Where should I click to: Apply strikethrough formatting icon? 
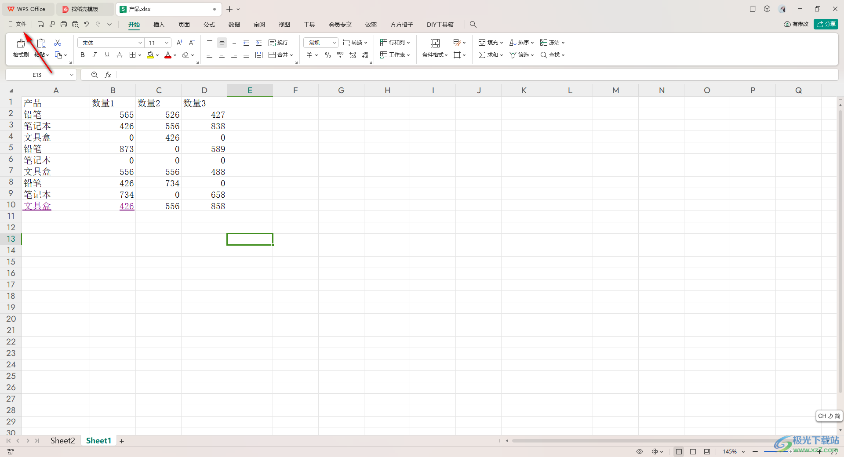[120, 55]
